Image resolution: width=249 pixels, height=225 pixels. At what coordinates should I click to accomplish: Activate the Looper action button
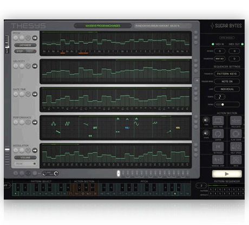click(218, 134)
